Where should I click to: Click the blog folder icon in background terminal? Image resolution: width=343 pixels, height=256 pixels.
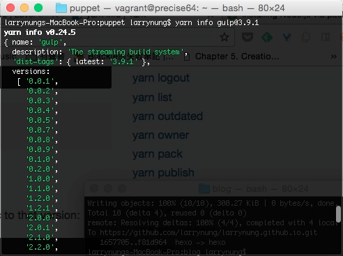click(204, 188)
